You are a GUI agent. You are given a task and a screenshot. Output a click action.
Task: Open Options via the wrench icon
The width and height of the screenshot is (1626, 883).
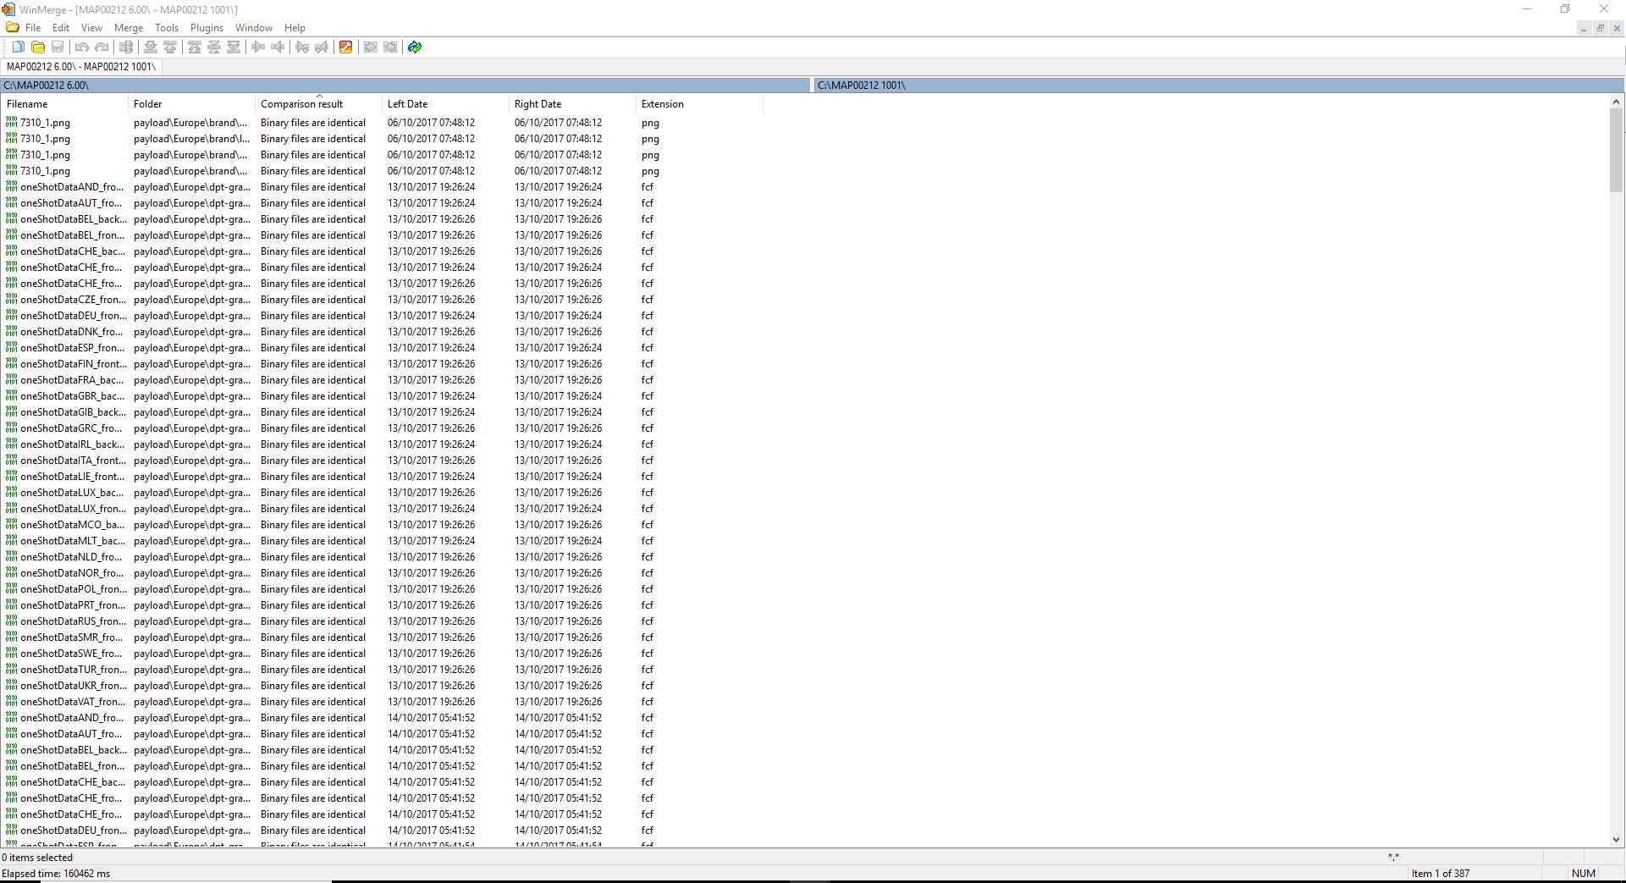345,47
